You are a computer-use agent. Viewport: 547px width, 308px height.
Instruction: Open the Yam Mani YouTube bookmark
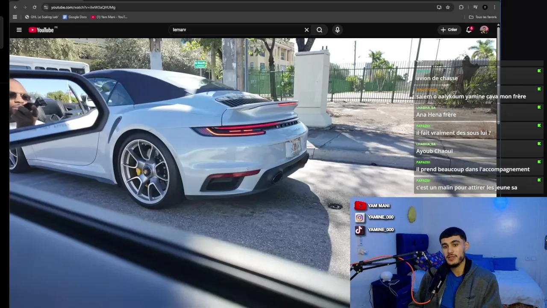(x=109, y=17)
